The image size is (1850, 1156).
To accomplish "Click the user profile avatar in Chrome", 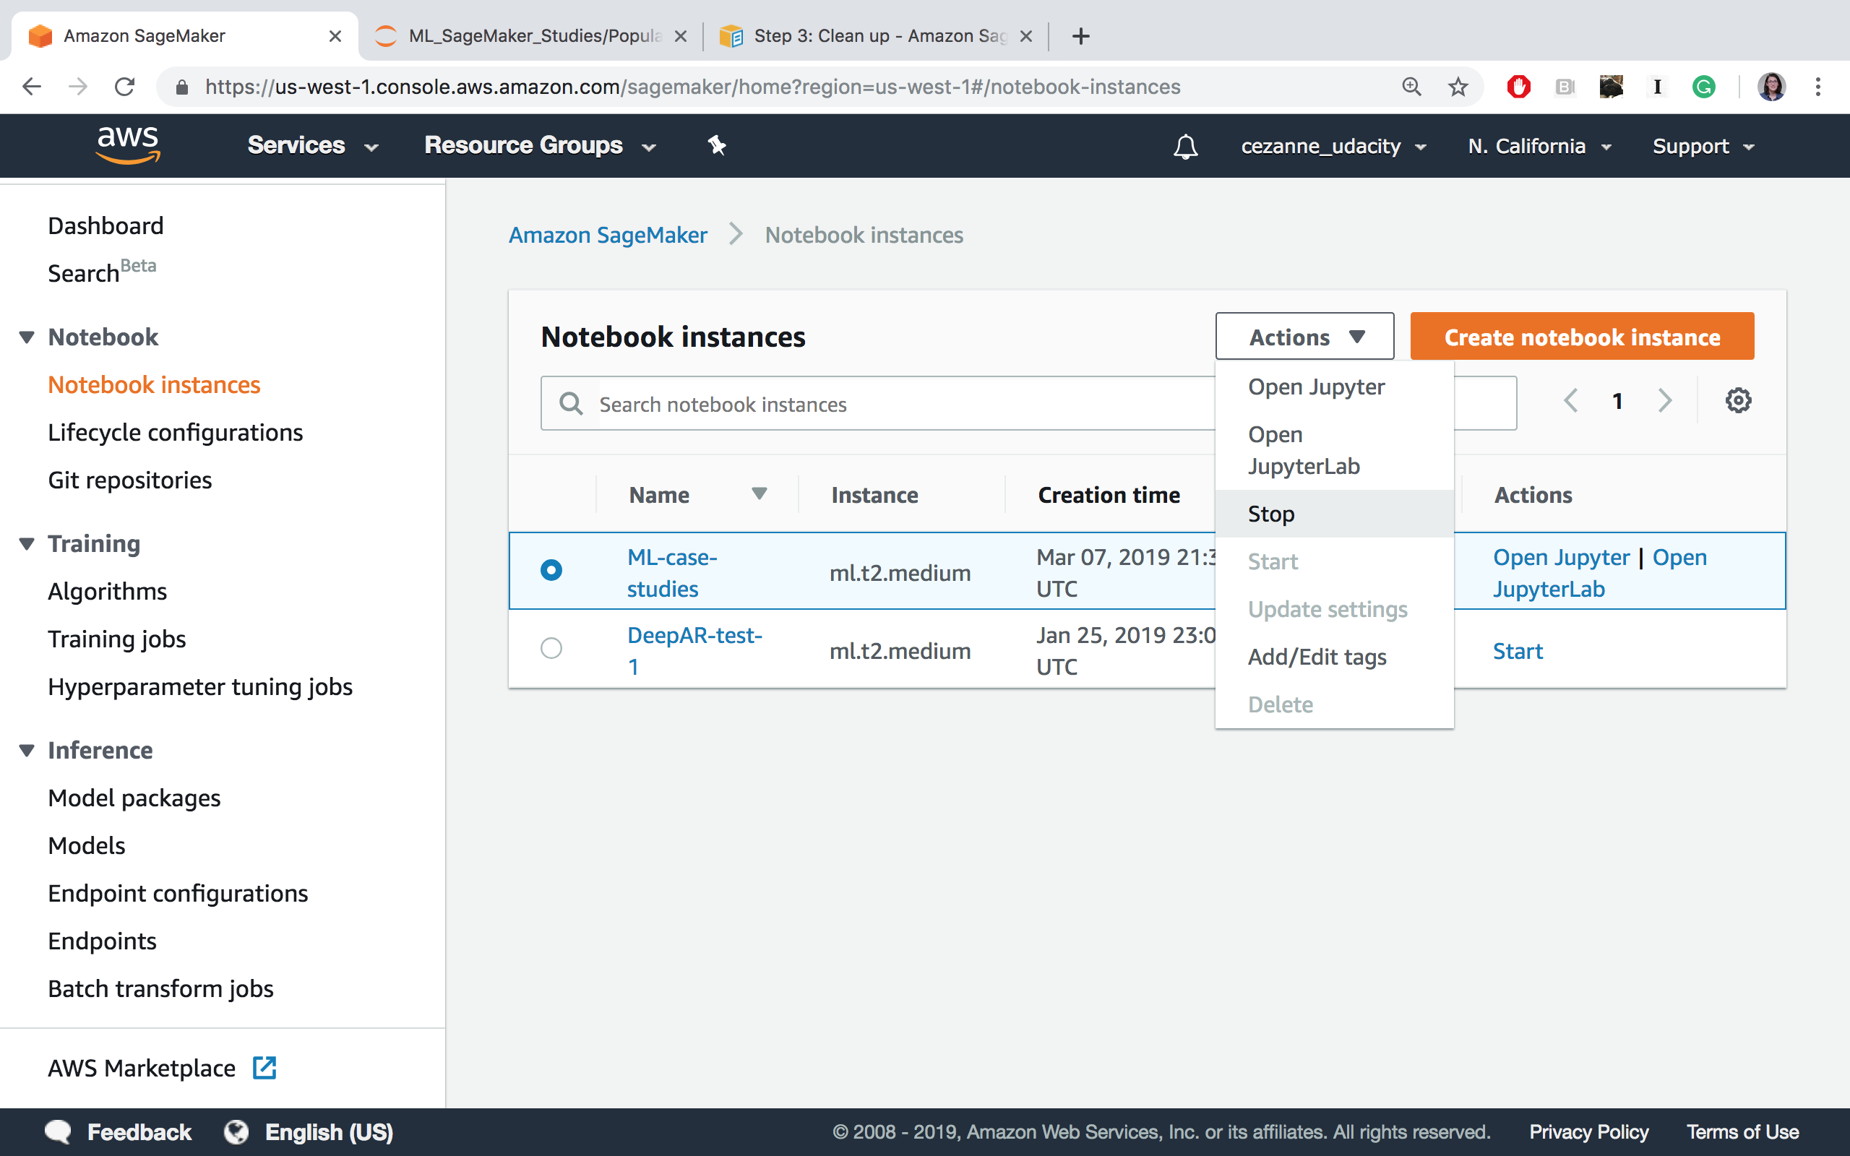I will click(x=1771, y=87).
